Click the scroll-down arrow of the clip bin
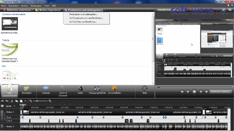This screenshot has height=131, width=234. point(153,84)
